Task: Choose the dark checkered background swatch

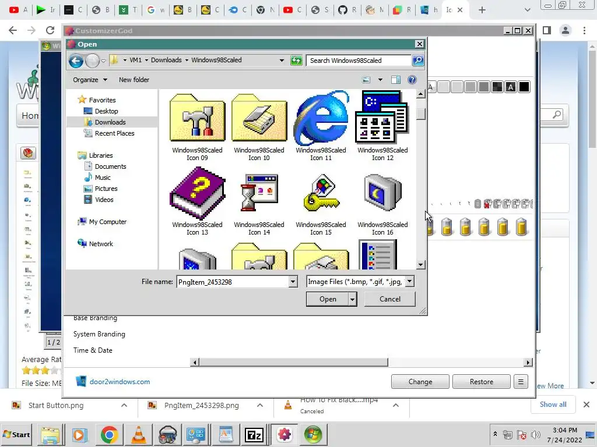Action: pos(497,87)
